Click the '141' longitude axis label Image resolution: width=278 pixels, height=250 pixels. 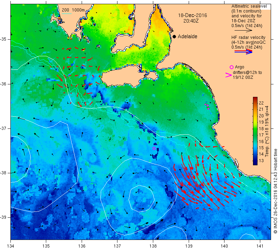pos(260,246)
